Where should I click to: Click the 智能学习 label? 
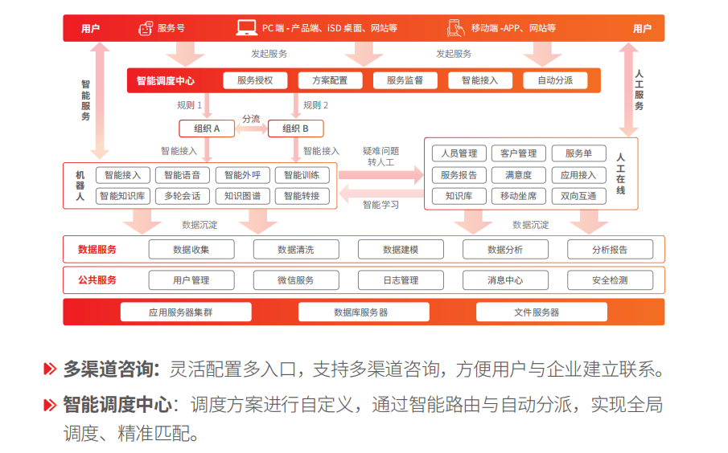coord(380,205)
